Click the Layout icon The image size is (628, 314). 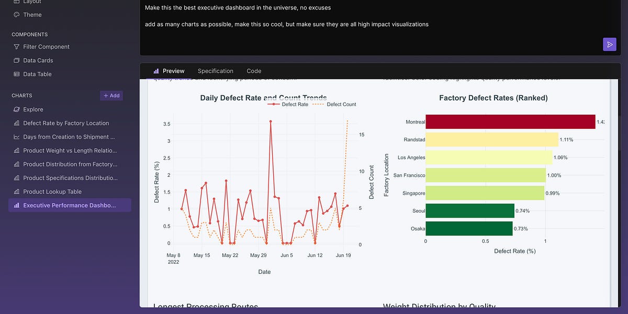click(x=17, y=2)
